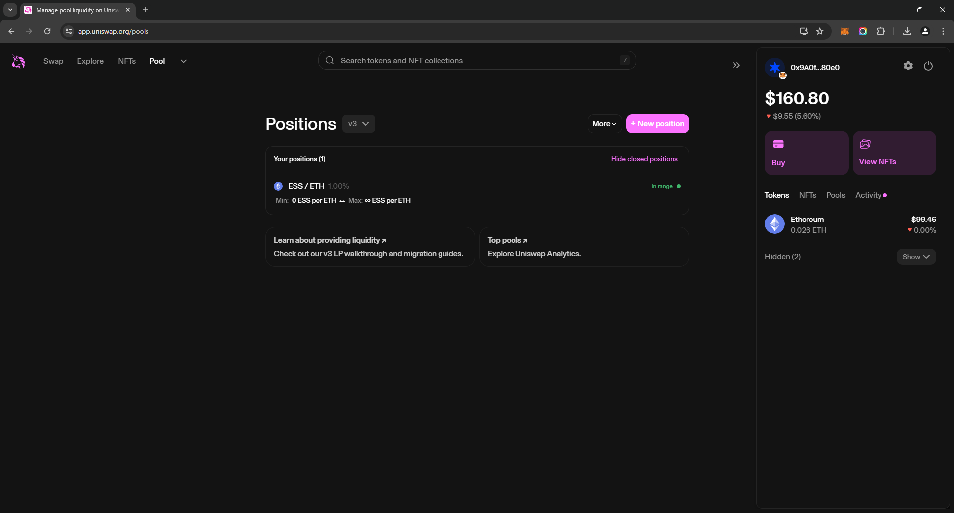Click the 1.00% fee tier label

[339, 186]
